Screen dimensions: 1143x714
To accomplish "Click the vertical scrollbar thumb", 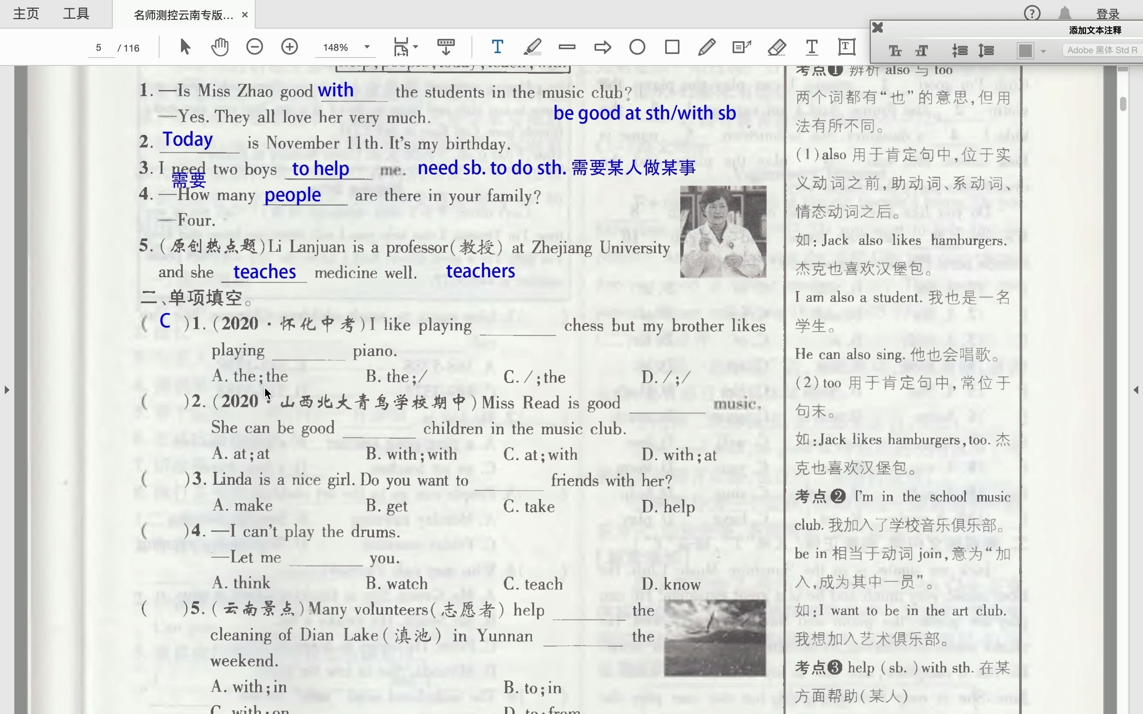I will [x=1123, y=104].
